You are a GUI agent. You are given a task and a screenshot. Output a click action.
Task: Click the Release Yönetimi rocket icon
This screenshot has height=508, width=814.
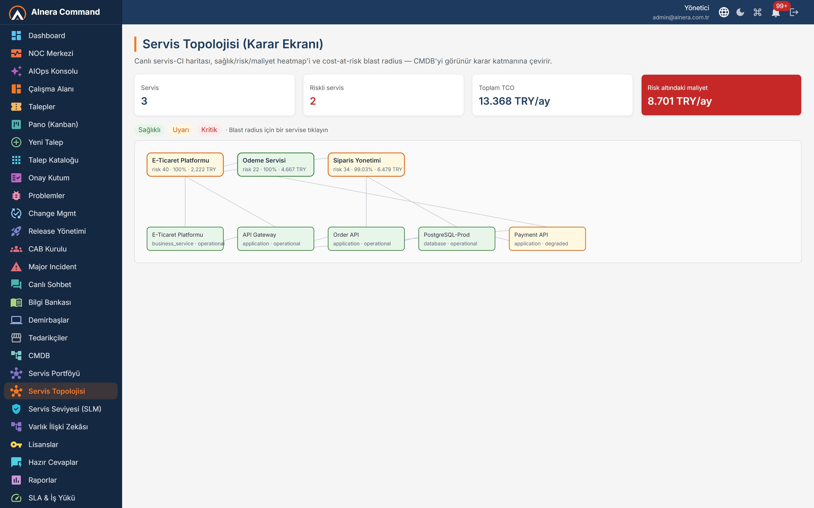click(x=16, y=231)
